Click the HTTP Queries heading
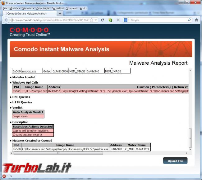Screen dimensions: 202x180 click(22, 102)
